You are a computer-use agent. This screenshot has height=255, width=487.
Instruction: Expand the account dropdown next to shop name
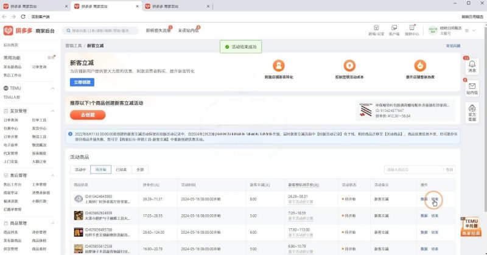pos(474,30)
